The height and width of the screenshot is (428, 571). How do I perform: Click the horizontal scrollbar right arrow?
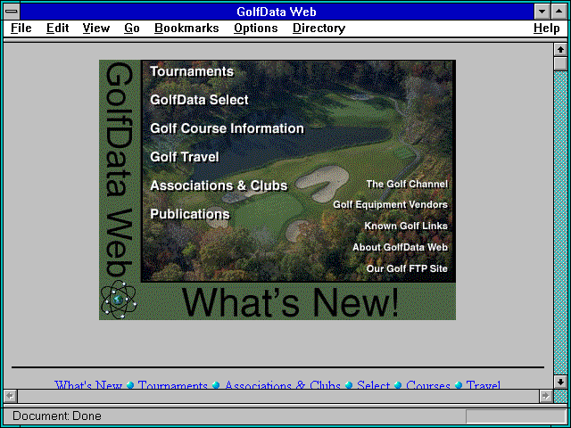[546, 396]
